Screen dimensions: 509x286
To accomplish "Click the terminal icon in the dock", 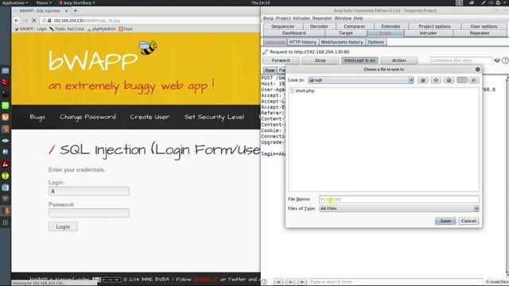I will 6,94.
